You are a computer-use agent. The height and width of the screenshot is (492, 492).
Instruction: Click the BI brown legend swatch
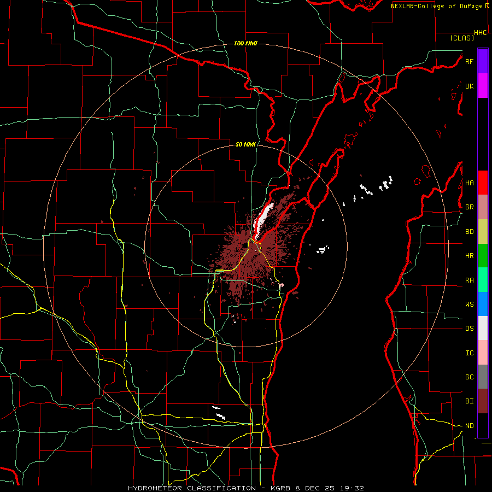(x=483, y=401)
